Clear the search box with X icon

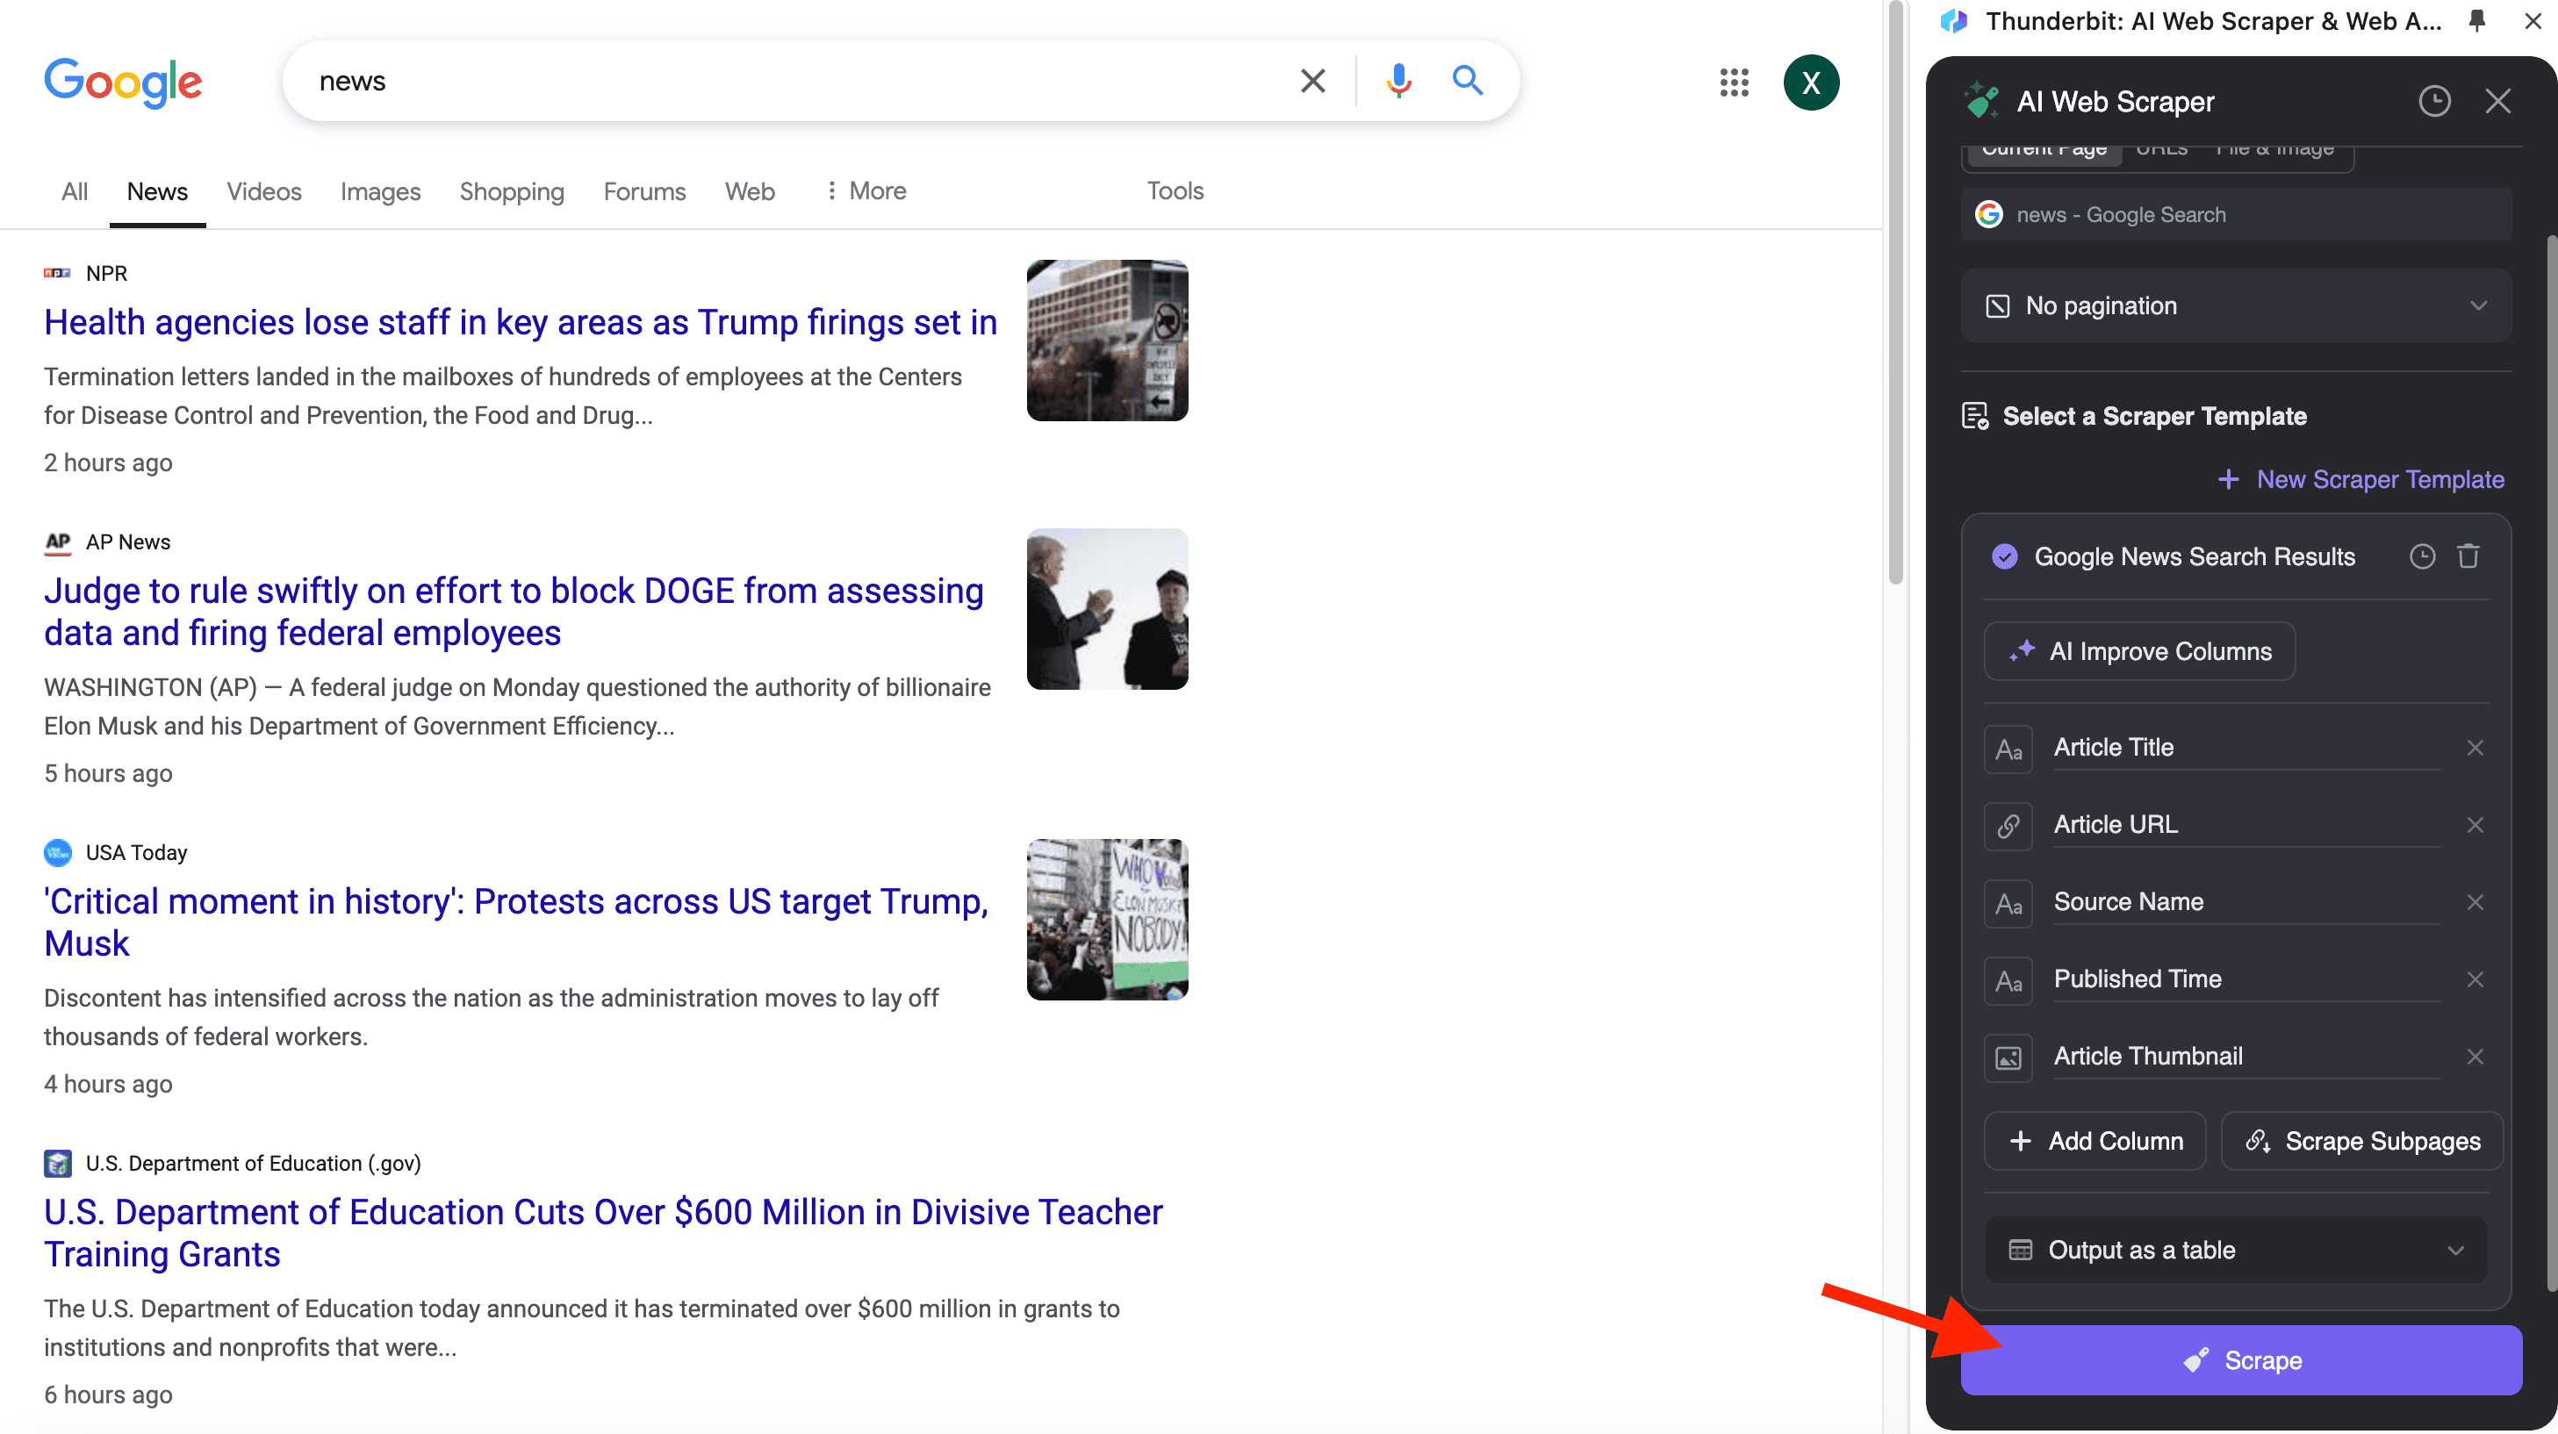pos(1312,81)
